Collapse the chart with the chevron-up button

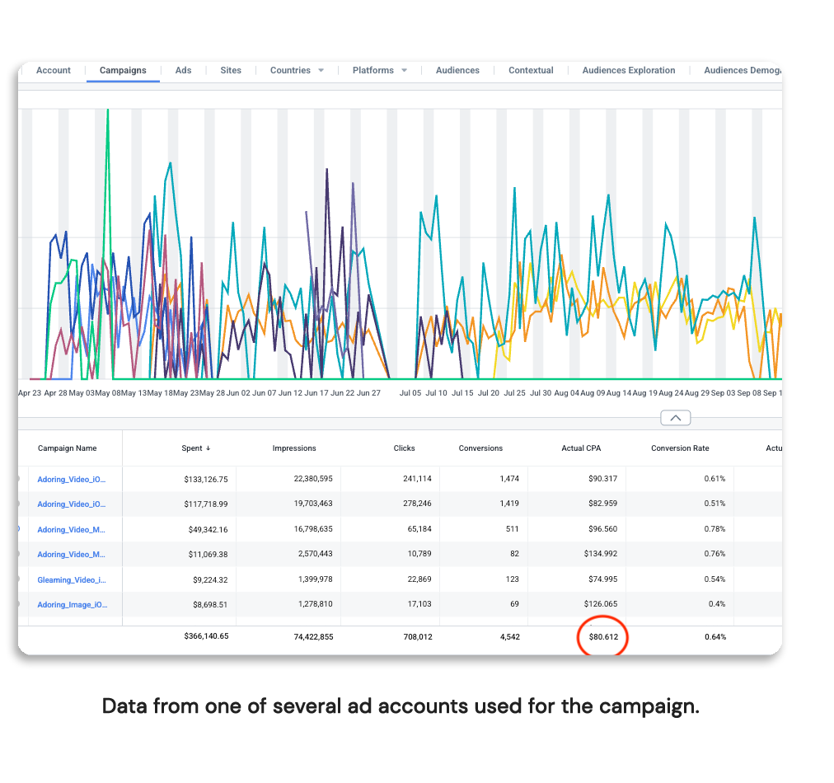[675, 418]
